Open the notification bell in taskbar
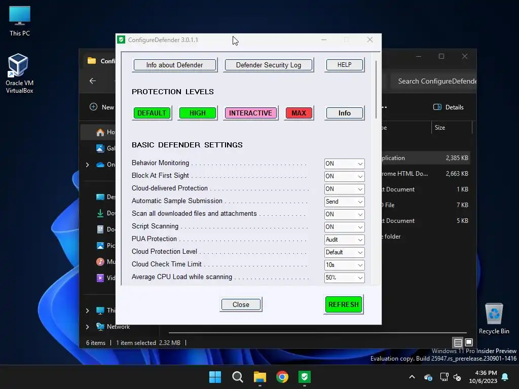This screenshot has height=389, width=519. [x=505, y=377]
